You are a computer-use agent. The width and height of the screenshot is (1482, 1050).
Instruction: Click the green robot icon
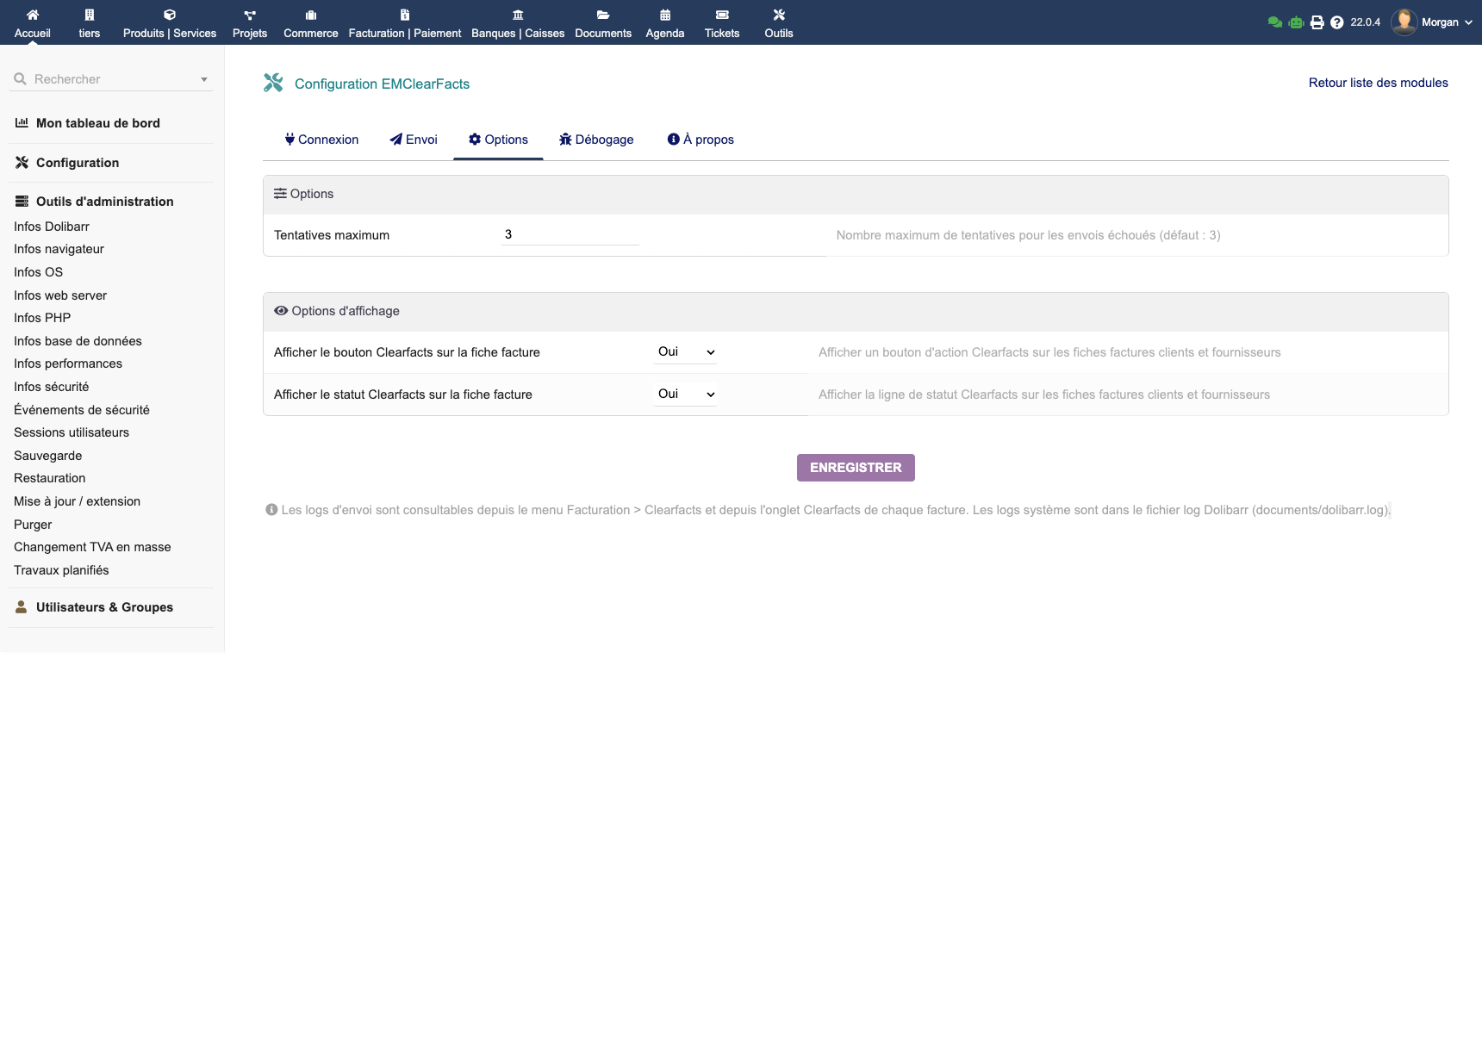coord(1296,22)
